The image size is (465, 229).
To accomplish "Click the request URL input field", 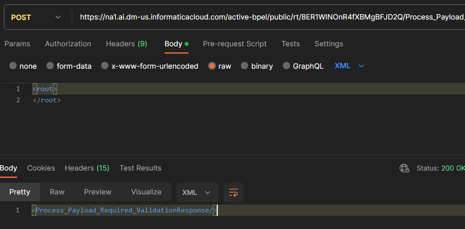I will click(x=272, y=17).
